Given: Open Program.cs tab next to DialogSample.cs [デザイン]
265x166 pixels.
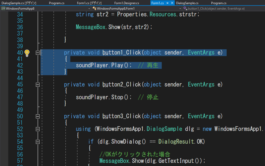Looking at the screenshot, I should pyautogui.click(x=57, y=3).
